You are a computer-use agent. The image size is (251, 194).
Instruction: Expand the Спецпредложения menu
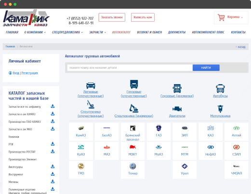tap(67, 32)
